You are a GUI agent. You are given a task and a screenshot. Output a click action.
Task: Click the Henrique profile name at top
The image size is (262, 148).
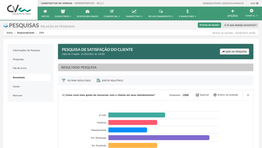pos(223,4)
